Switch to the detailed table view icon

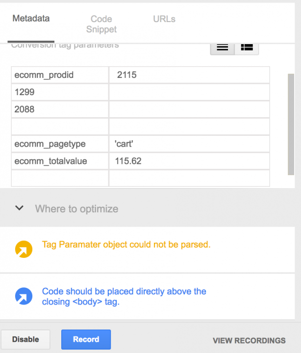pyautogui.click(x=247, y=48)
